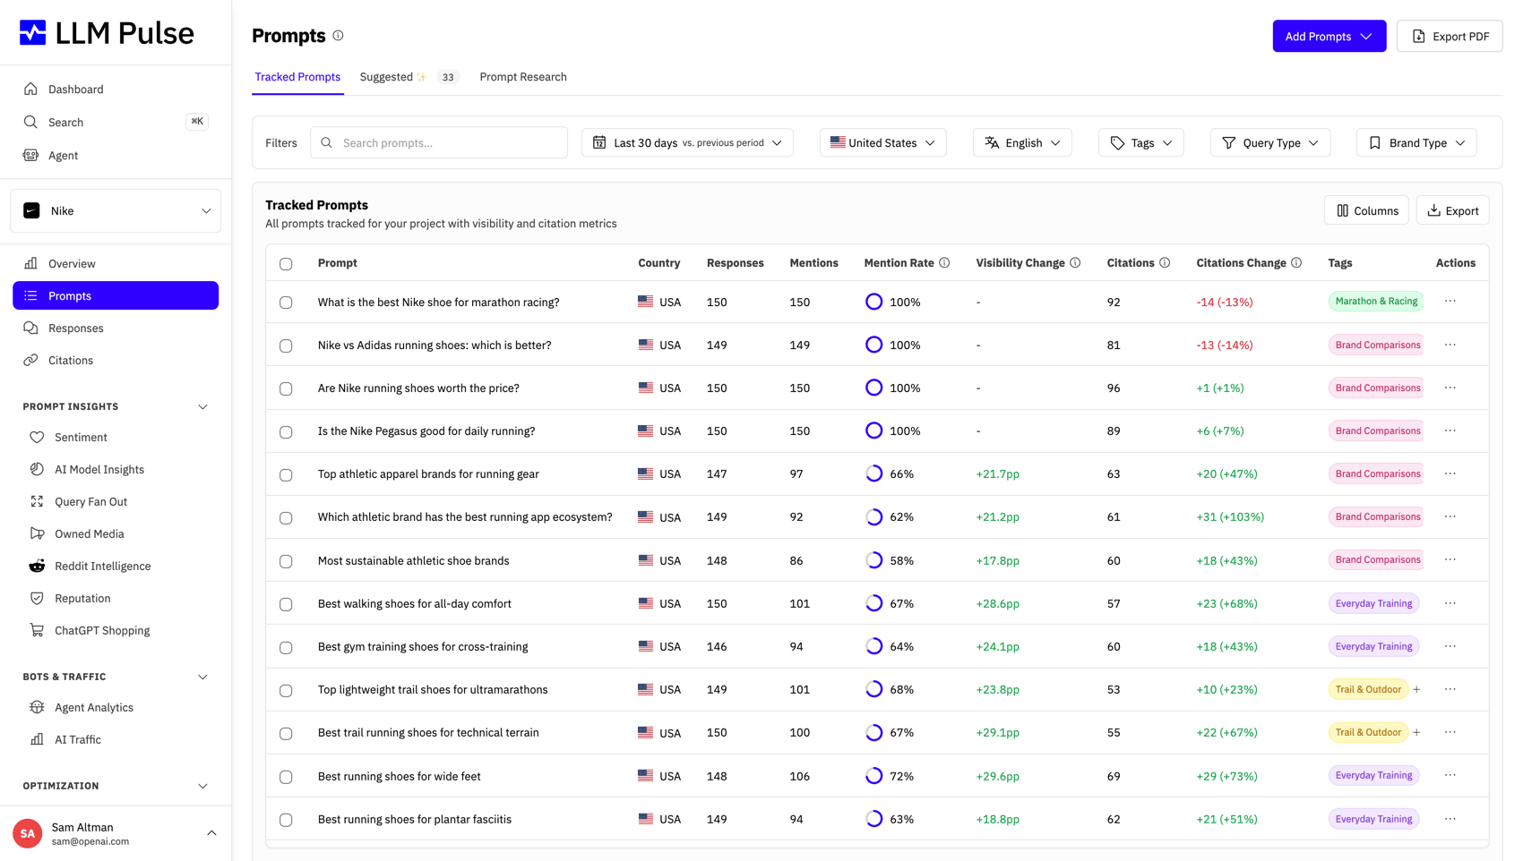The image size is (1523, 861).
Task: Switch to the Prompt Research tab
Action: [x=523, y=77]
